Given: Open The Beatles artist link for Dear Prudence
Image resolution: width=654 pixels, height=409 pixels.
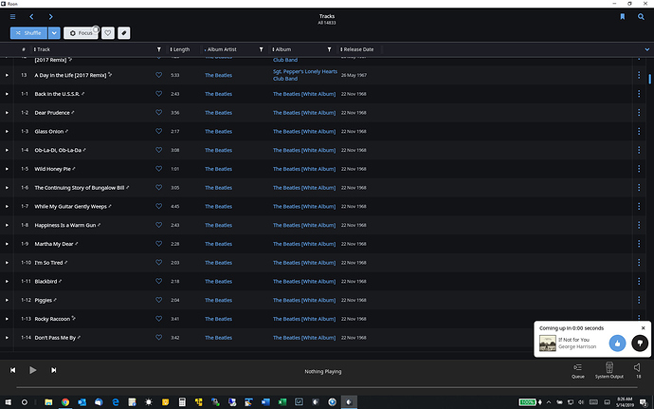Looking at the screenshot, I should click(x=218, y=113).
